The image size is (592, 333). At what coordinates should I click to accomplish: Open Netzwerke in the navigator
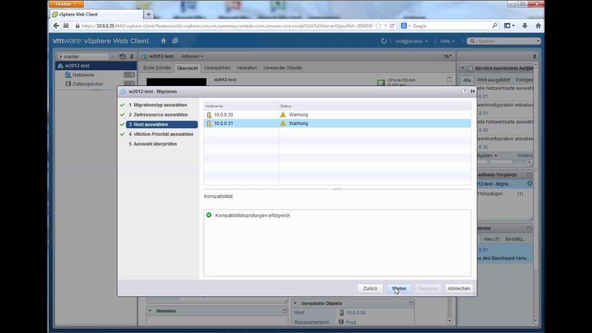coord(83,74)
